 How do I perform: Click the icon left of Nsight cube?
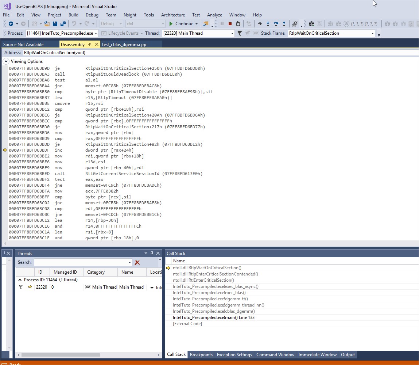[295, 24]
